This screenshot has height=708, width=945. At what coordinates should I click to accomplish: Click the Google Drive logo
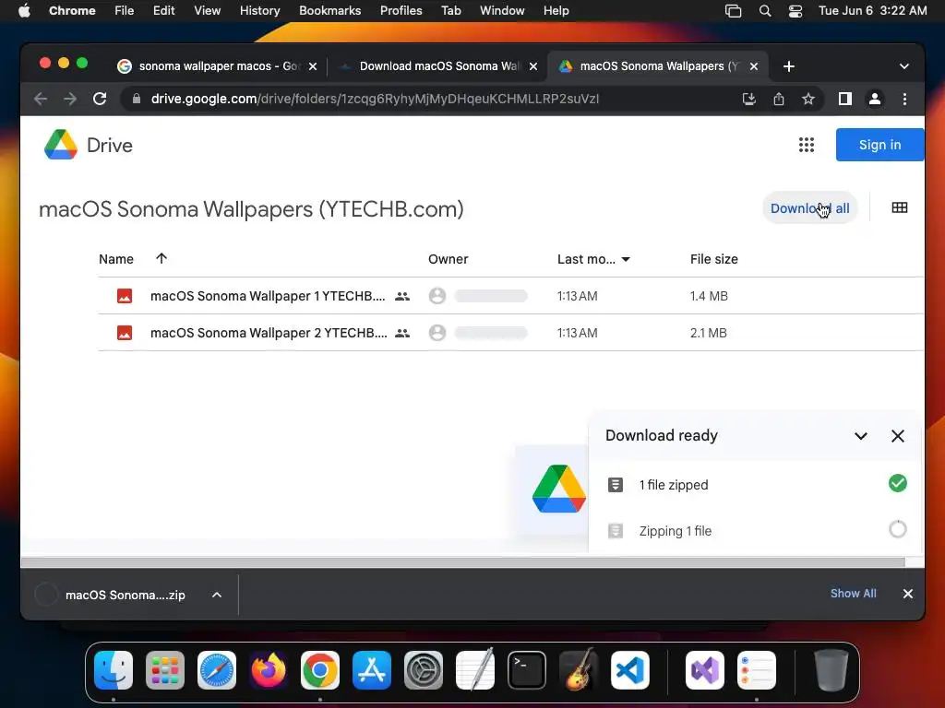pyautogui.click(x=61, y=145)
